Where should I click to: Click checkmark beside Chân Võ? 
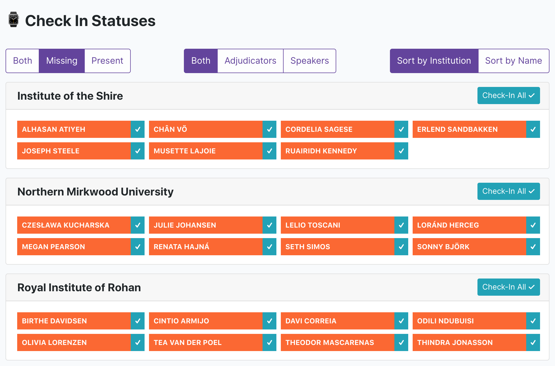point(269,129)
